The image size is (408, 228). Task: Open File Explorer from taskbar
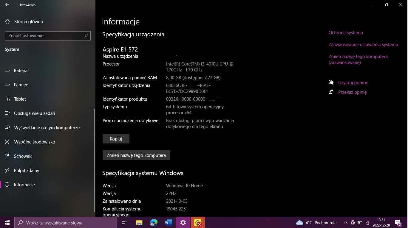click(x=139, y=222)
